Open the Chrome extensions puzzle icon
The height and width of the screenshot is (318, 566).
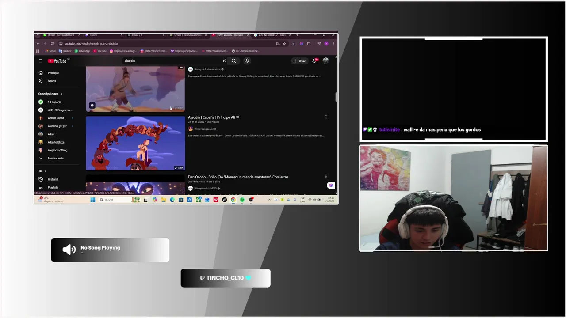(308, 44)
